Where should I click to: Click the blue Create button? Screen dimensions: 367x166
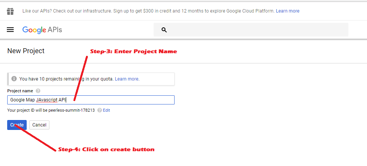coord(17,125)
